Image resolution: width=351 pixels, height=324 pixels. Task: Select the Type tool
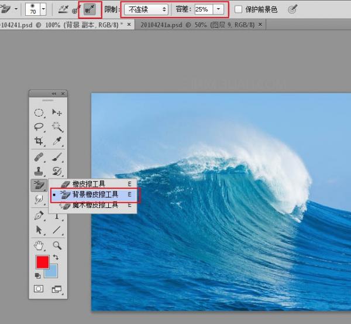pyautogui.click(x=57, y=217)
